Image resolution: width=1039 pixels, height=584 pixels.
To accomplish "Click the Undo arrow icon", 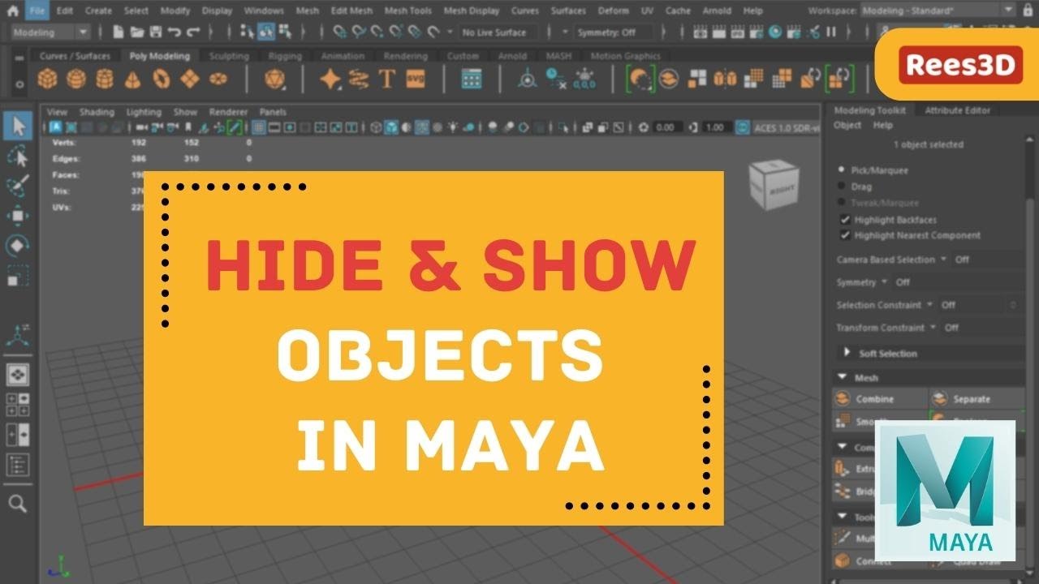I will pos(173,32).
